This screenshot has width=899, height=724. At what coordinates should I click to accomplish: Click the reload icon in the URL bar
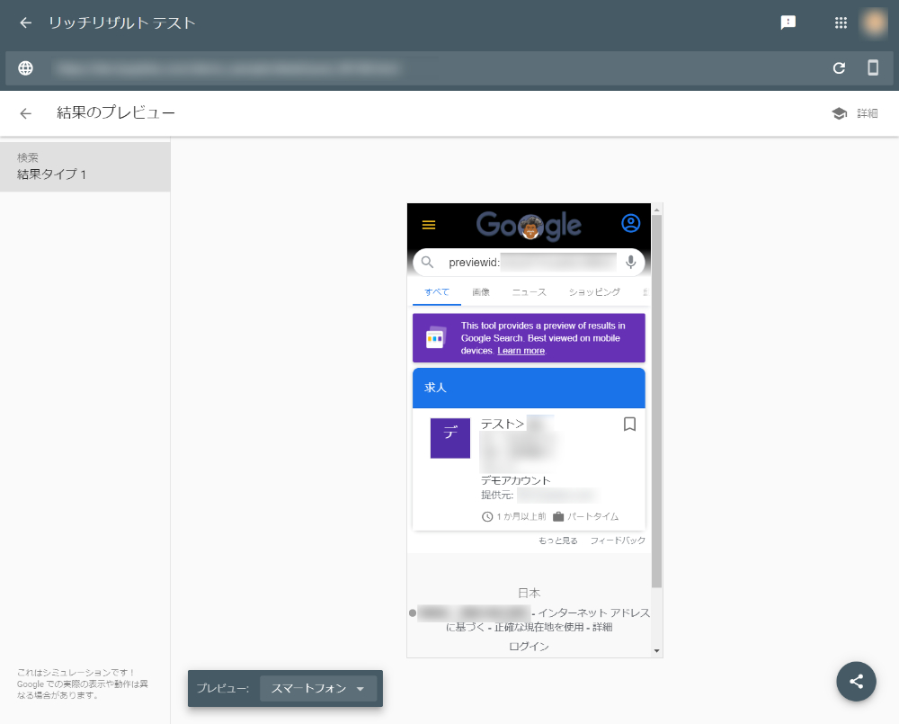coord(839,68)
